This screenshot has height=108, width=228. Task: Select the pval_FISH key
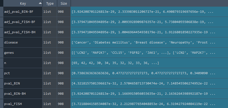pos(23,104)
